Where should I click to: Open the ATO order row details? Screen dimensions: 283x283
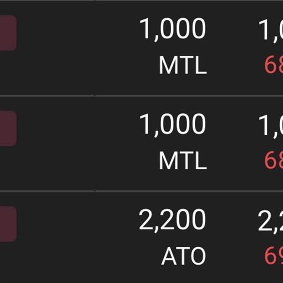(141, 238)
